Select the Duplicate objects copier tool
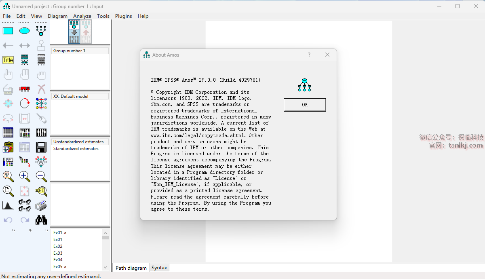 (x=8, y=89)
